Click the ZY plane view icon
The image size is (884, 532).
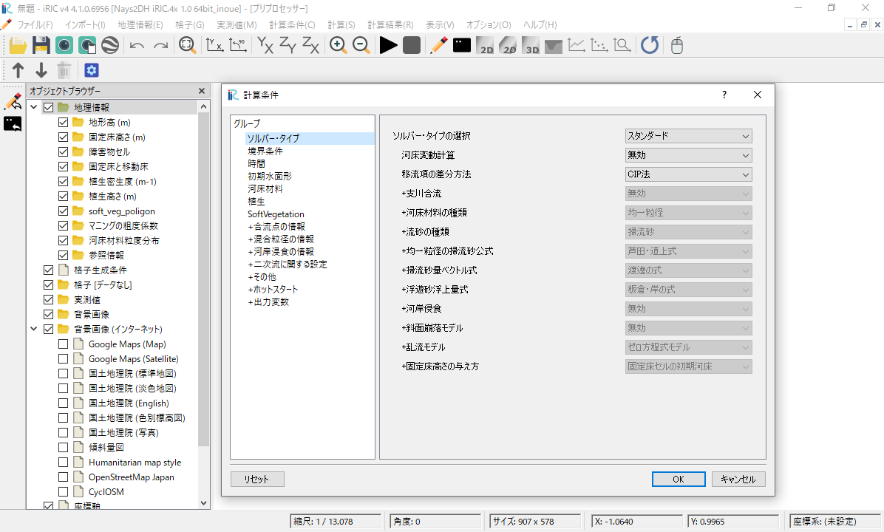[x=288, y=45]
